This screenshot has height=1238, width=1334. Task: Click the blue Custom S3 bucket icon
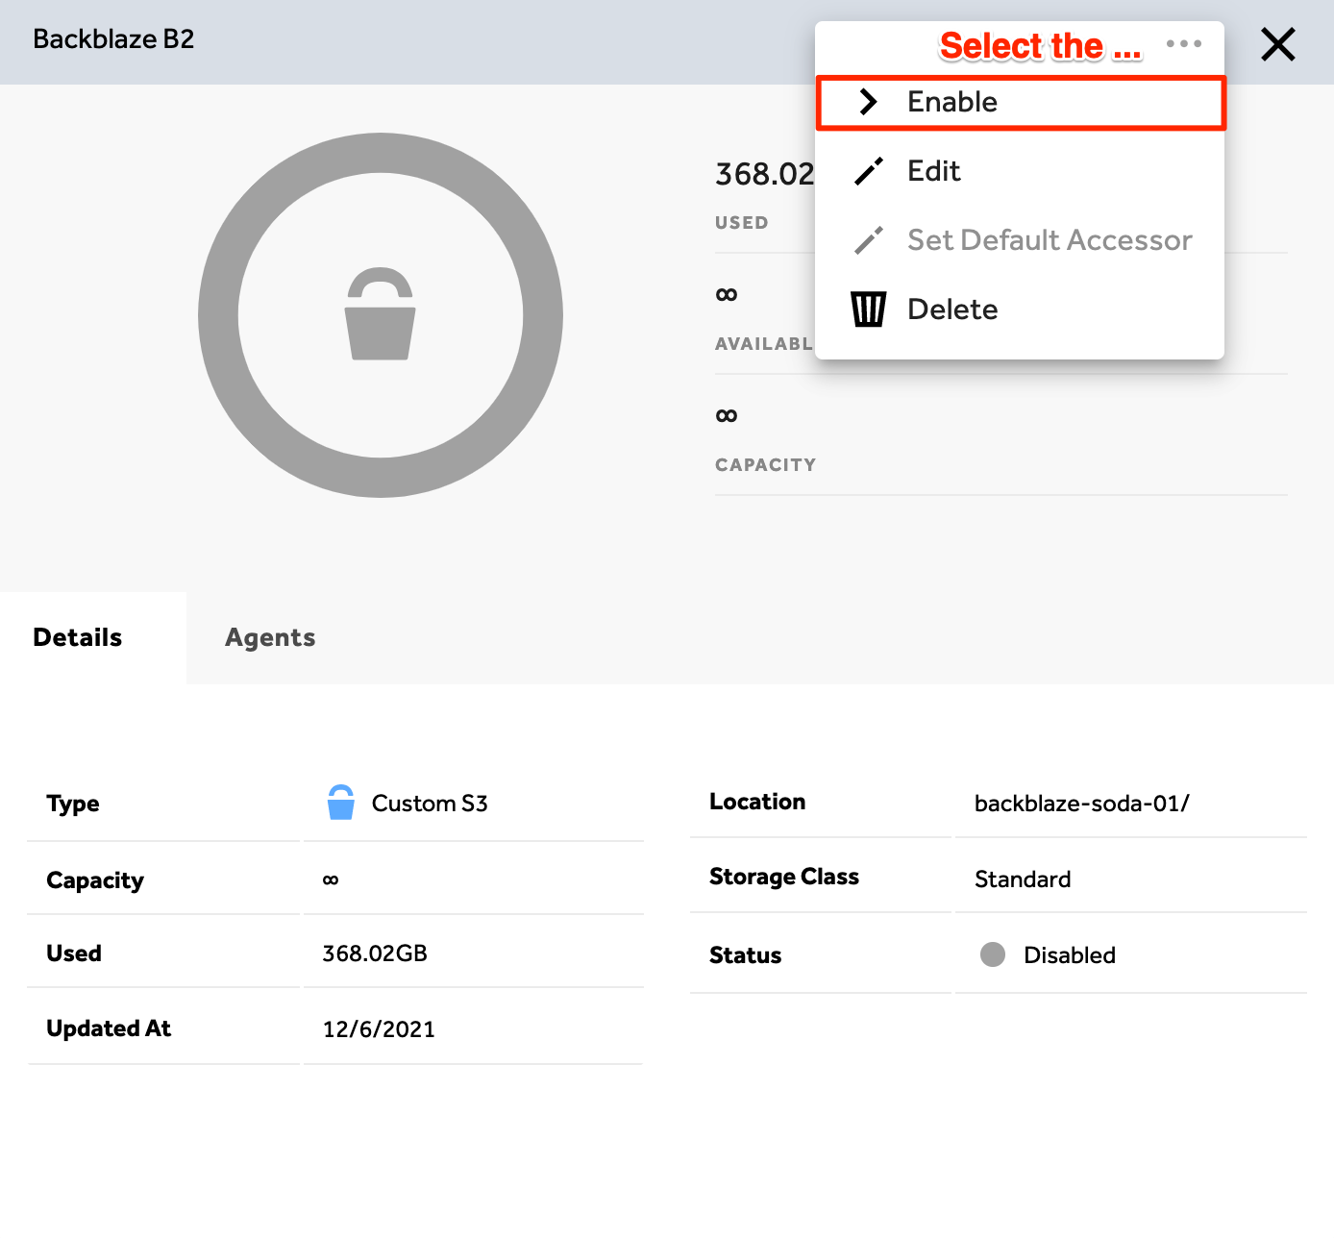pos(340,803)
